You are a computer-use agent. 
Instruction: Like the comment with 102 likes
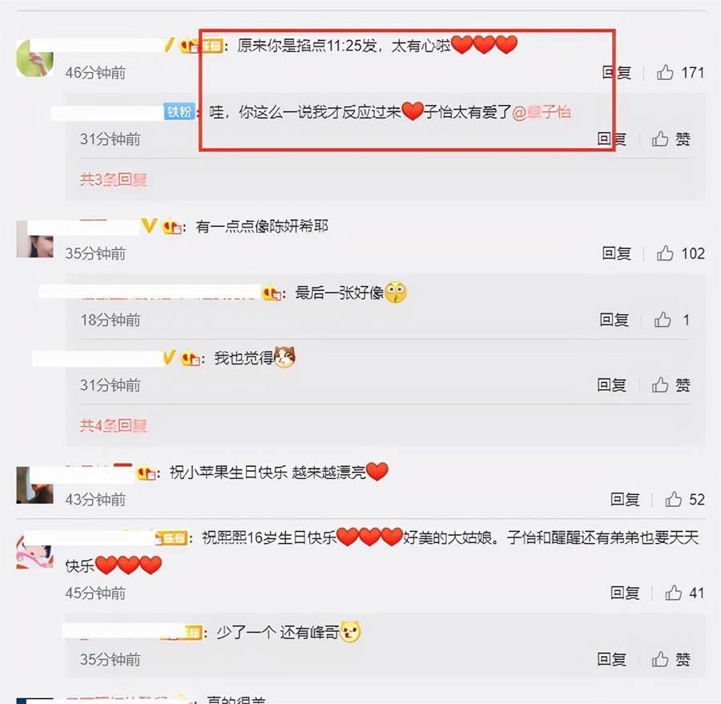coord(665,253)
